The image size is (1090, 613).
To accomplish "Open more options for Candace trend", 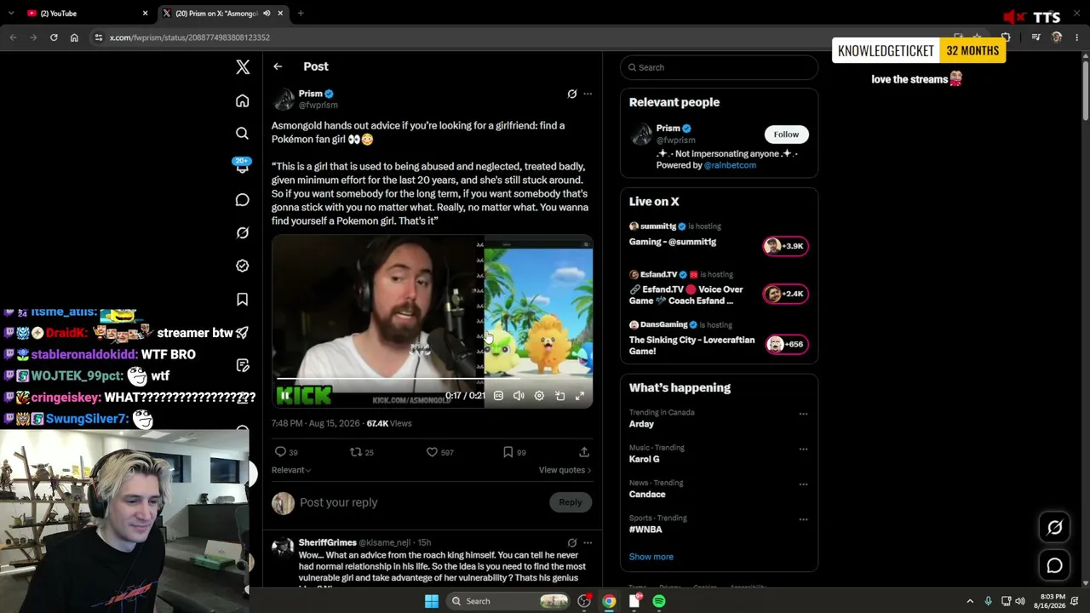I will click(x=803, y=484).
